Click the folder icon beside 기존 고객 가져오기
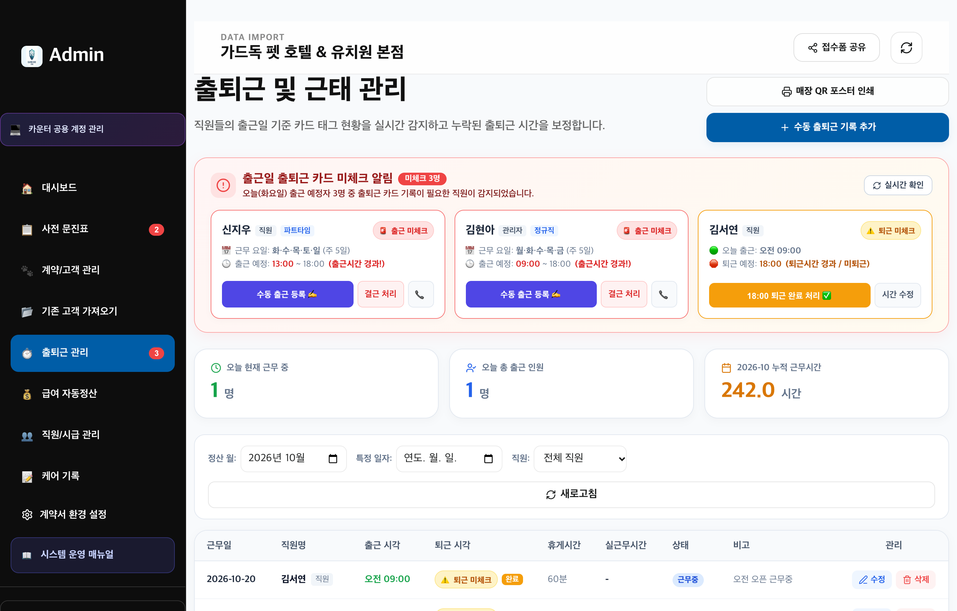 tap(27, 312)
